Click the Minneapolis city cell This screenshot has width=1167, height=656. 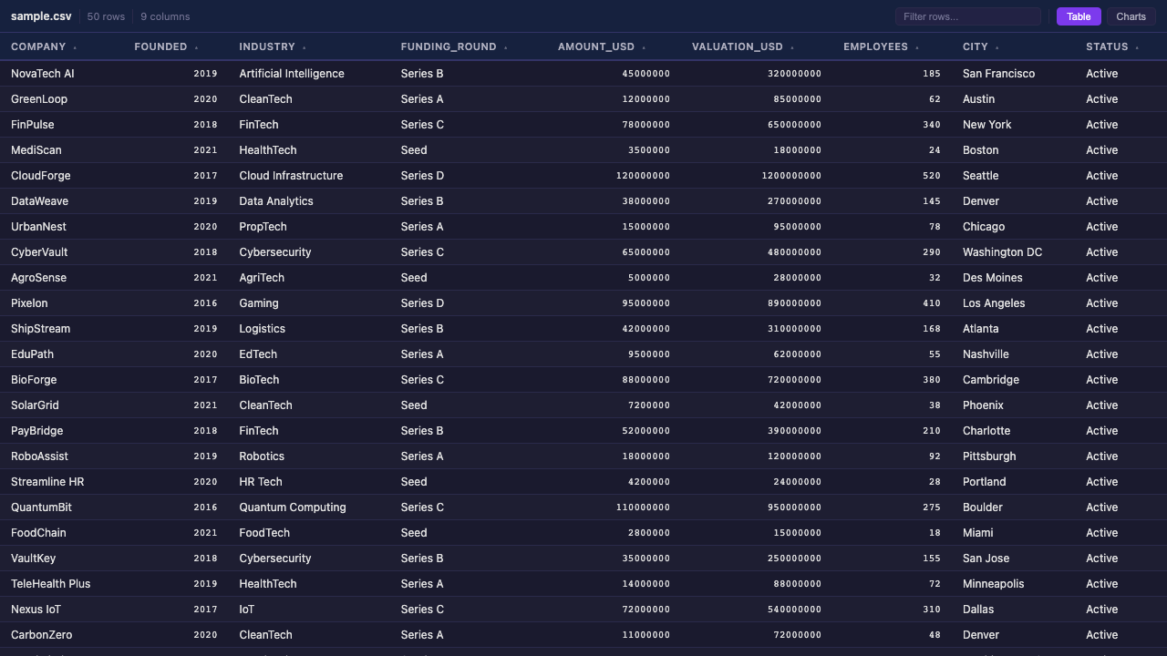(x=1014, y=584)
